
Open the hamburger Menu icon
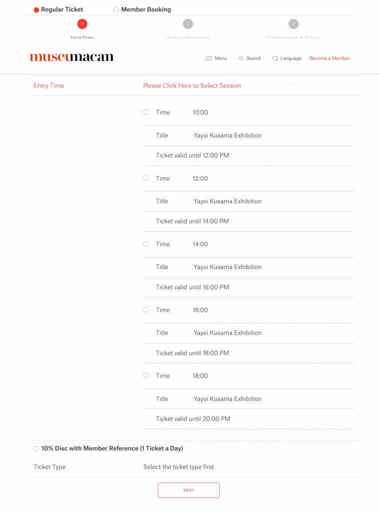click(209, 58)
